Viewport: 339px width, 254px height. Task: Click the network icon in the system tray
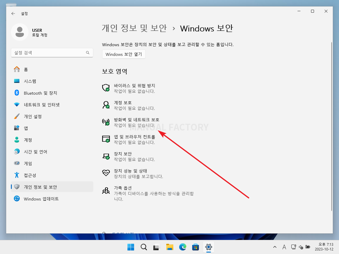click(293, 247)
